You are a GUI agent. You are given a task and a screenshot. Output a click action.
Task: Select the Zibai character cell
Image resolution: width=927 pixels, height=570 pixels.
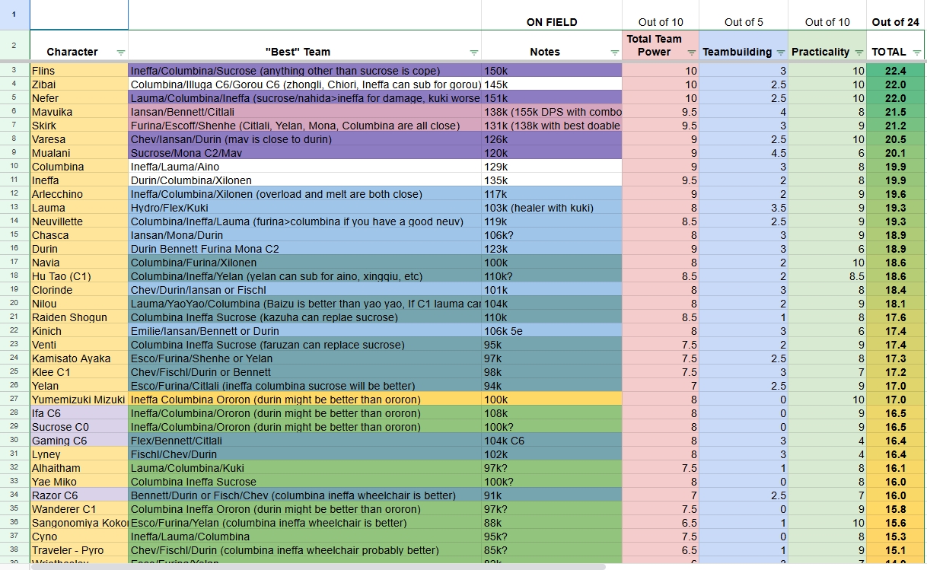pos(79,84)
